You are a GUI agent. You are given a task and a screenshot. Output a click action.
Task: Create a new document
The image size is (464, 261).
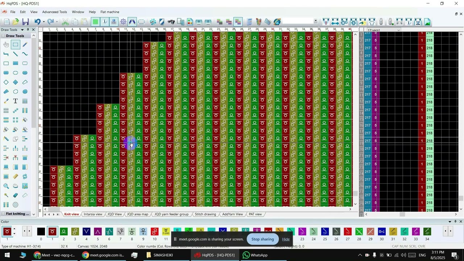pos(7,22)
